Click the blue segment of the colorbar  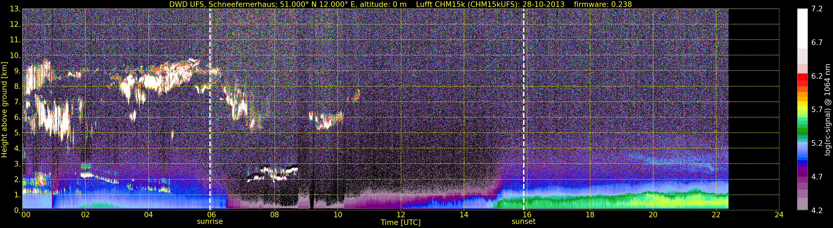(802, 158)
